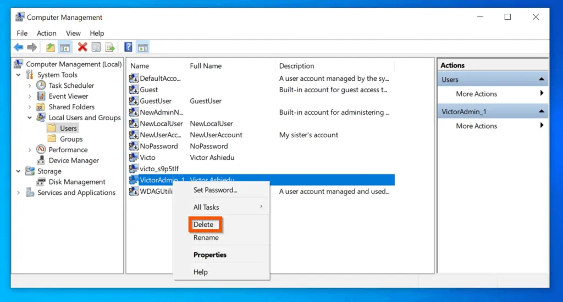Collapse the System Tools tree node
The image size is (563, 302).
click(19, 75)
